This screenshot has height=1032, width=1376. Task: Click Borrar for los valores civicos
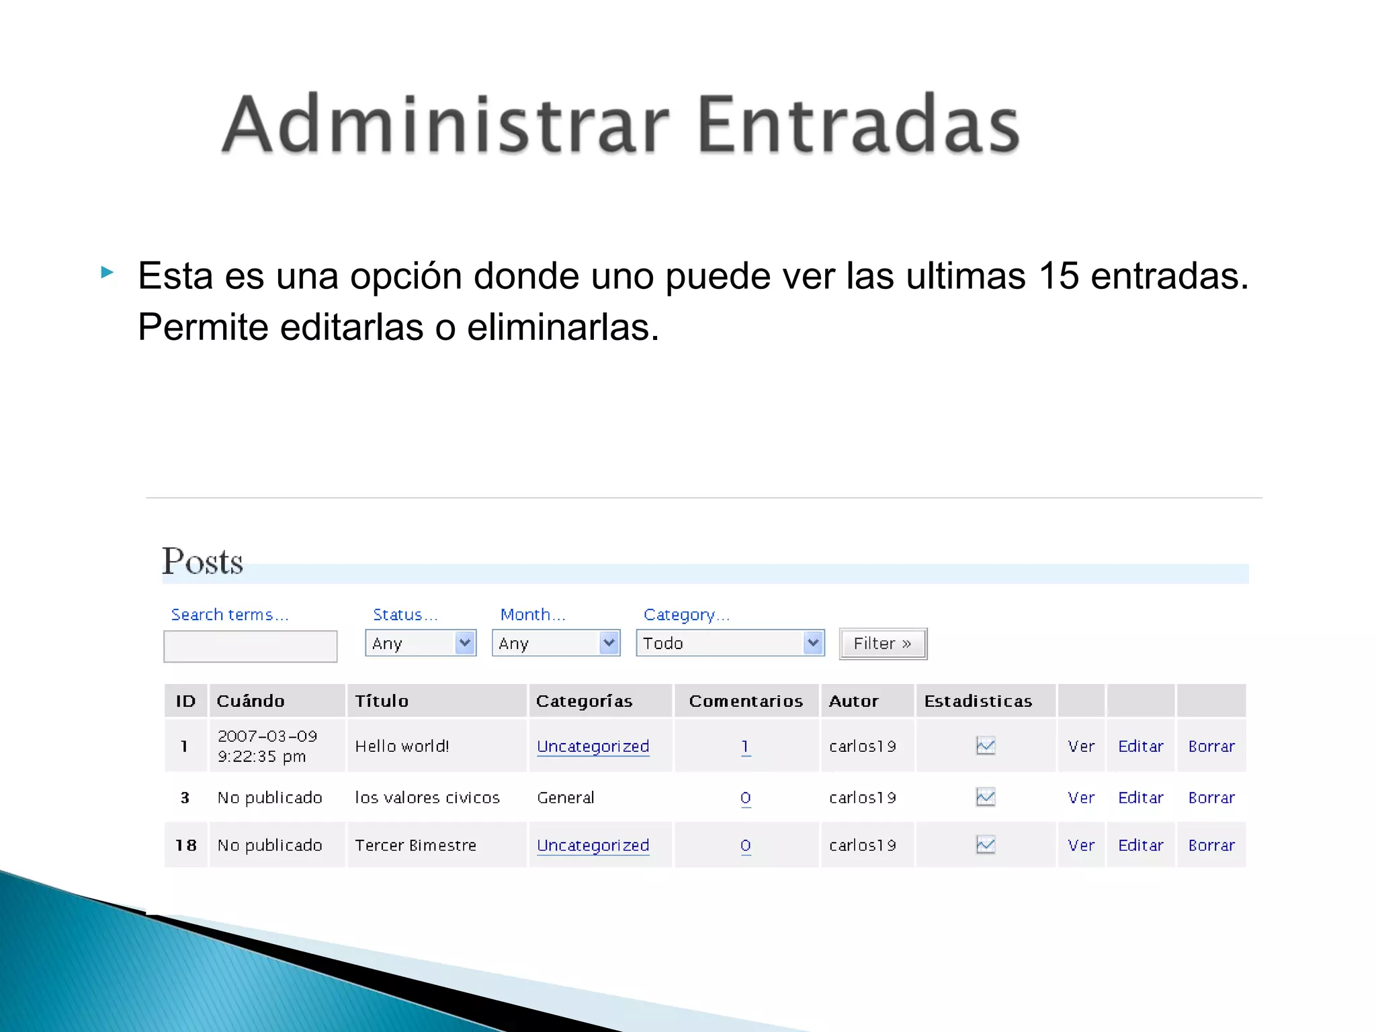point(1211,798)
